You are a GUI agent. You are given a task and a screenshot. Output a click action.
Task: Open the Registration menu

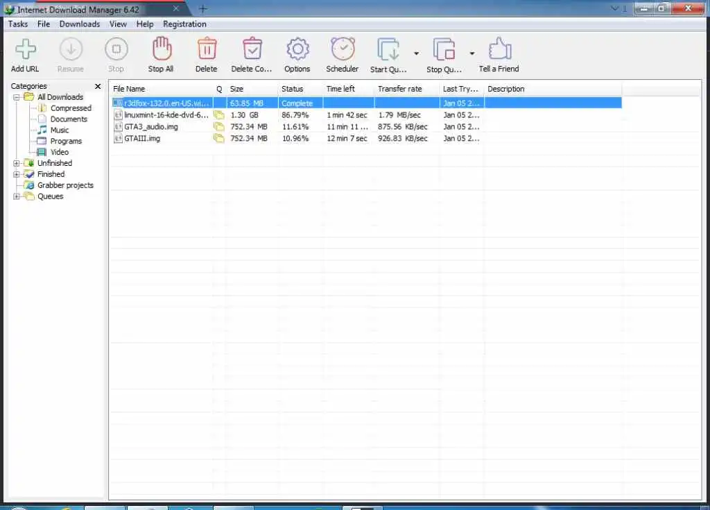coord(184,24)
